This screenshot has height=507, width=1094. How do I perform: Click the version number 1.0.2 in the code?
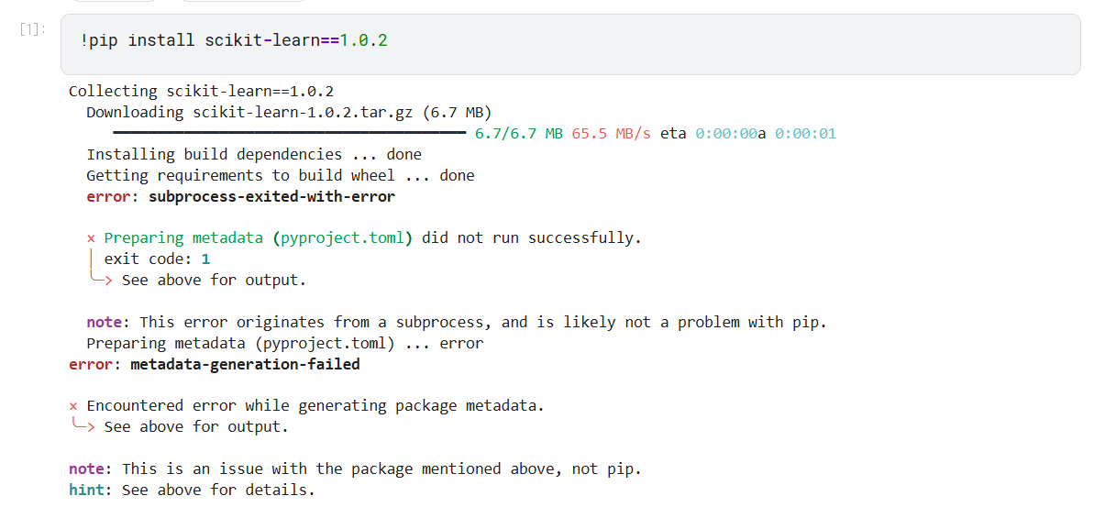coord(363,41)
